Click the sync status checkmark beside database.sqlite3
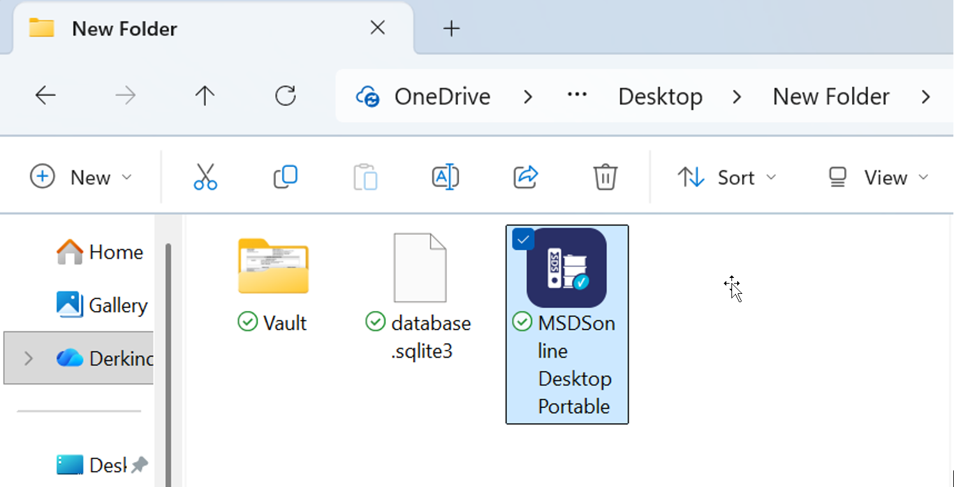This screenshot has width=954, height=487. pyautogui.click(x=376, y=323)
